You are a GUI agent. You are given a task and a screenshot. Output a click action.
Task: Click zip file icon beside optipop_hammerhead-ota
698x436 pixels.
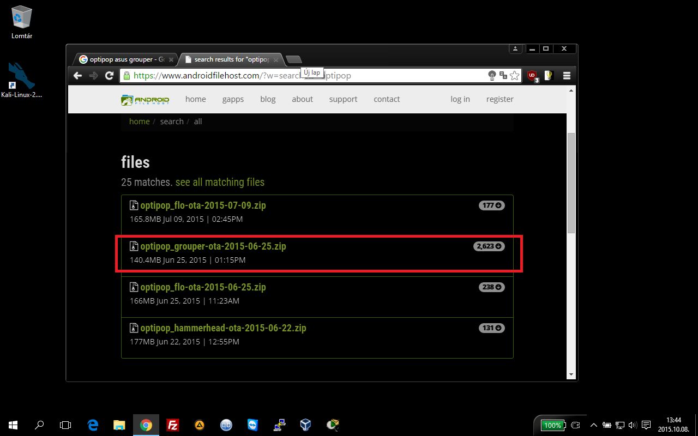134,328
